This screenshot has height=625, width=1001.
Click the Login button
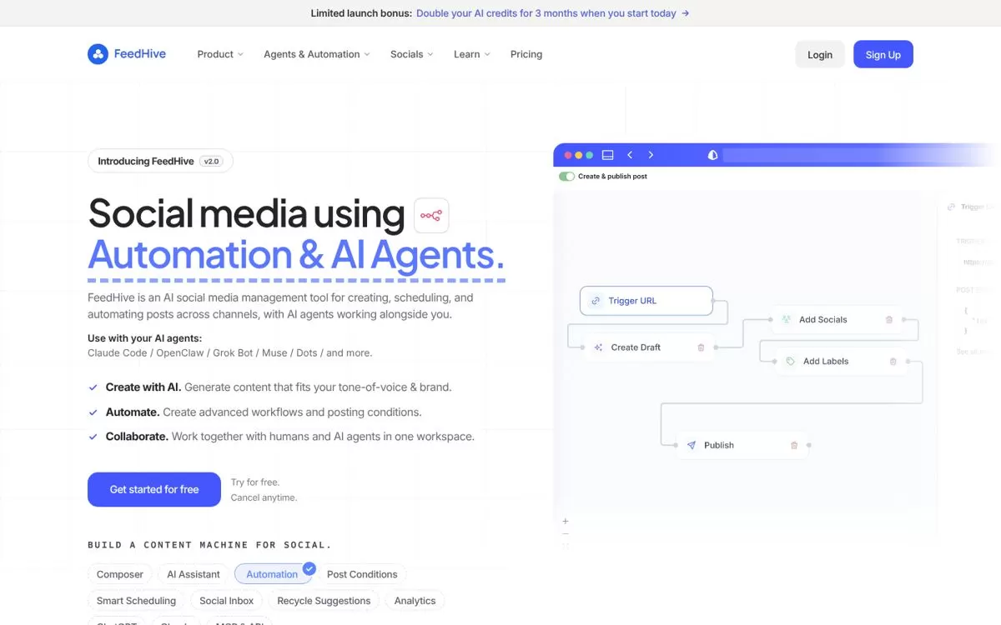[820, 54]
